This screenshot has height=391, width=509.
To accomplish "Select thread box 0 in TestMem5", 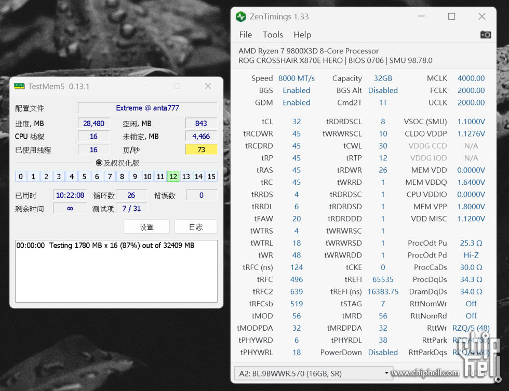I will click(x=20, y=177).
